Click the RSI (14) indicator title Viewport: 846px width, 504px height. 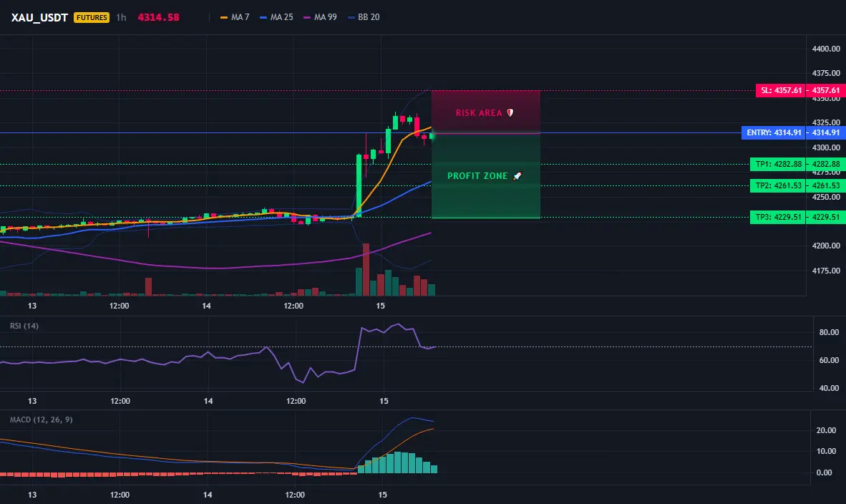(24, 326)
